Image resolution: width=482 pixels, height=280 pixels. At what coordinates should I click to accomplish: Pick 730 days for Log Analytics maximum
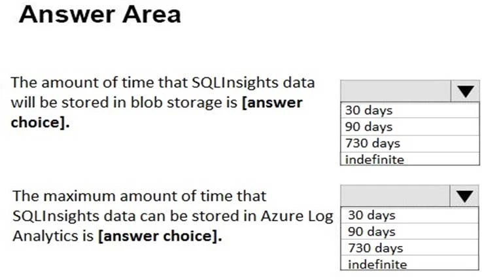tap(375, 248)
